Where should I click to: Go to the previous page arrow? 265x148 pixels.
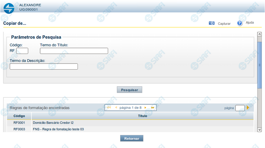click(116, 108)
